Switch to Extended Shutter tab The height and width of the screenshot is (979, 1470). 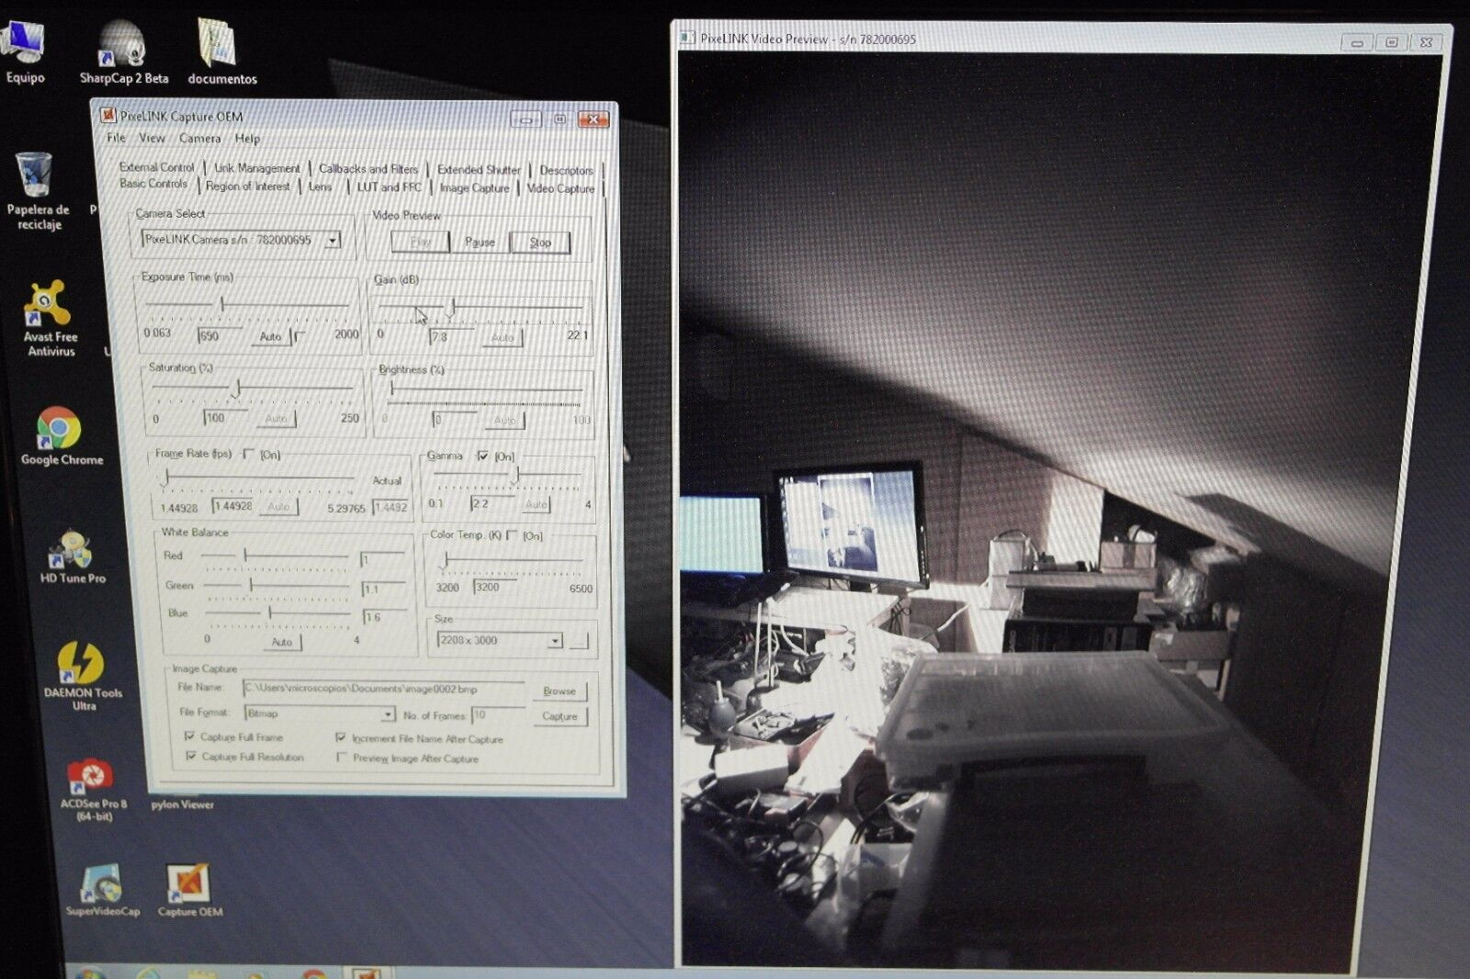pos(478,170)
